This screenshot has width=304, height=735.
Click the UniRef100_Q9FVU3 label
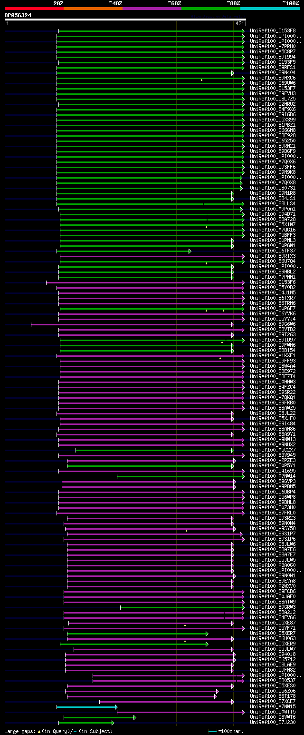click(273, 94)
